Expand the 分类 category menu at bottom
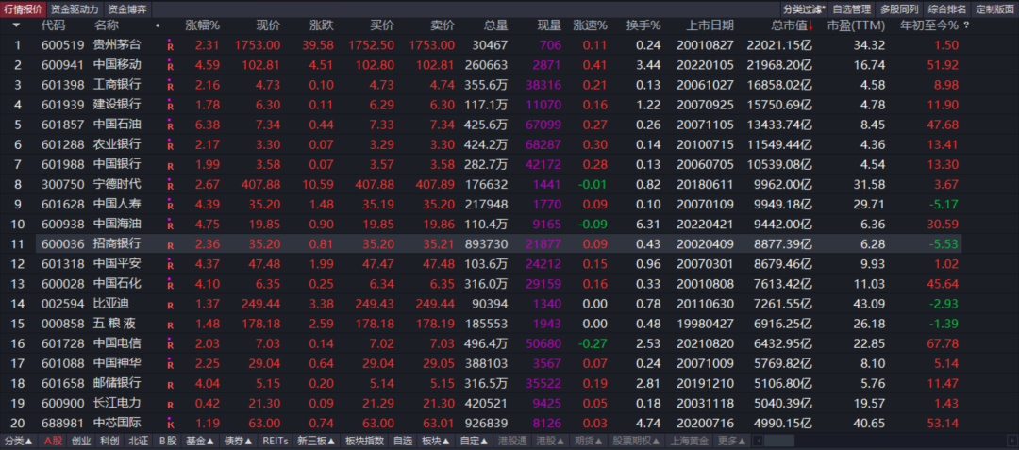Viewport: 1019px width, 450px height. point(19,441)
